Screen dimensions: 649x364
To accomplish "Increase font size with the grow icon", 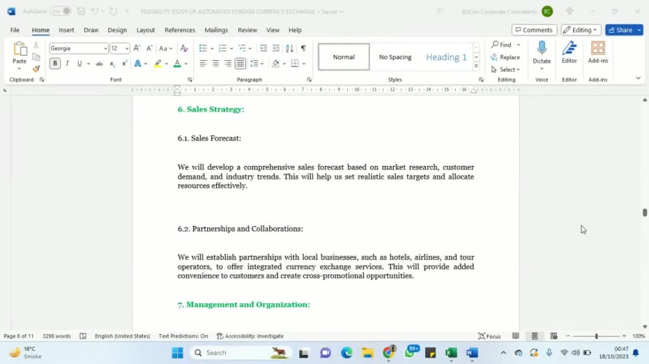I will (137, 49).
